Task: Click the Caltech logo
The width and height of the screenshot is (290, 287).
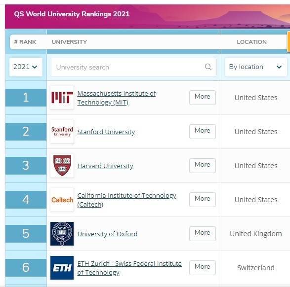Action: point(62,200)
